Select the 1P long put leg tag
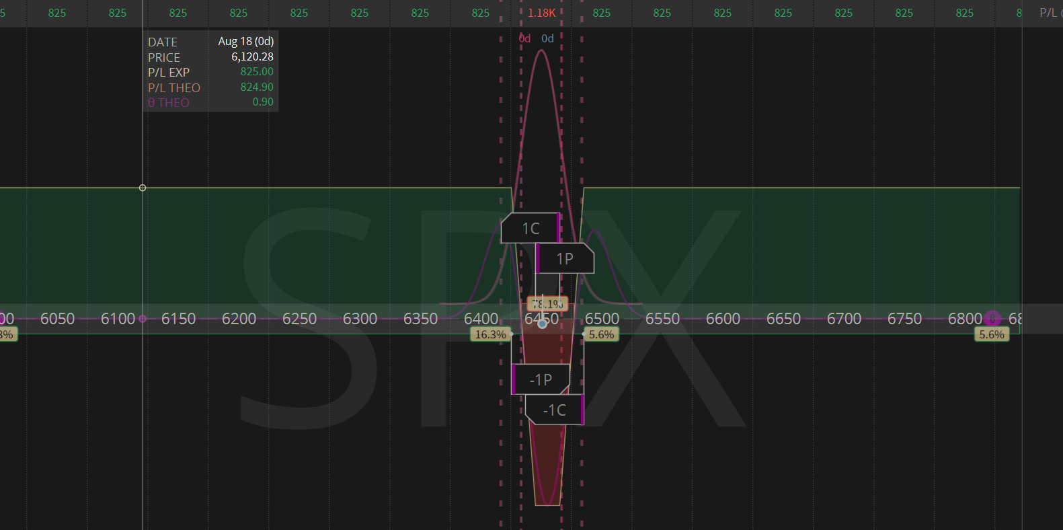The height and width of the screenshot is (530, 1063). [565, 258]
